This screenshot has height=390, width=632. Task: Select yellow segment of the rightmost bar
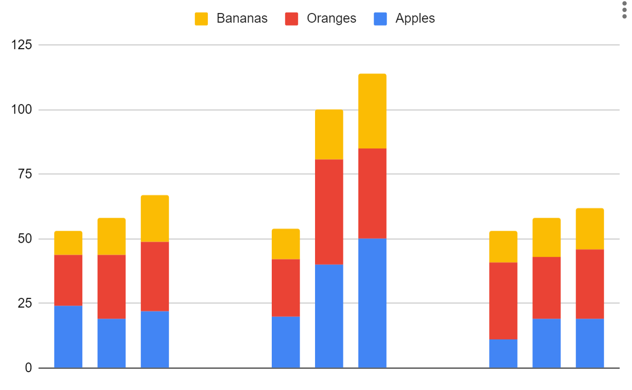[x=590, y=229]
